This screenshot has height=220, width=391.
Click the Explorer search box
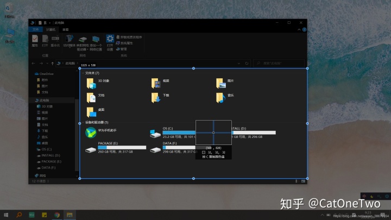[x=279, y=64]
